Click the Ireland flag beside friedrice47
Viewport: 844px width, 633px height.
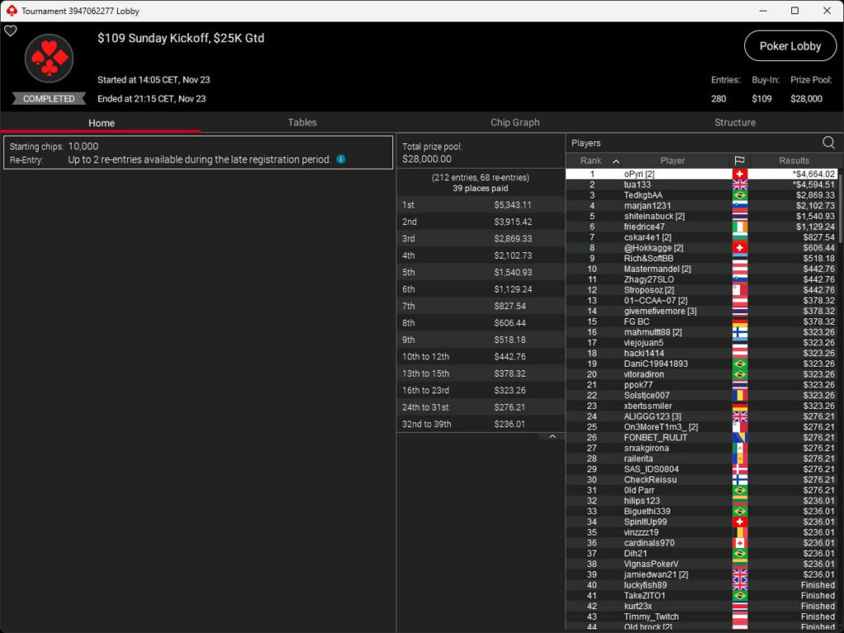point(739,227)
